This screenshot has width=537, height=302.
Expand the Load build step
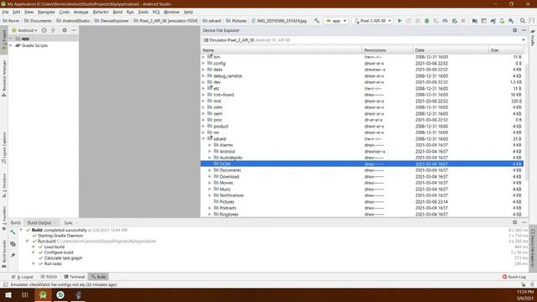click(34, 247)
